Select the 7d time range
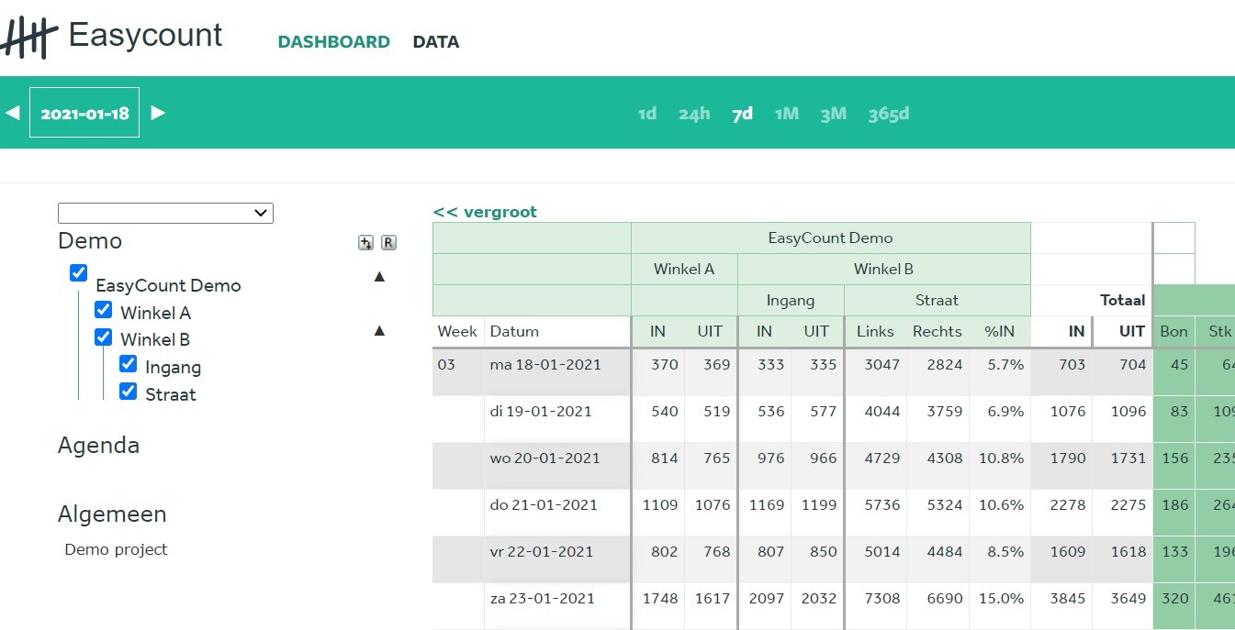 pyautogui.click(x=742, y=114)
